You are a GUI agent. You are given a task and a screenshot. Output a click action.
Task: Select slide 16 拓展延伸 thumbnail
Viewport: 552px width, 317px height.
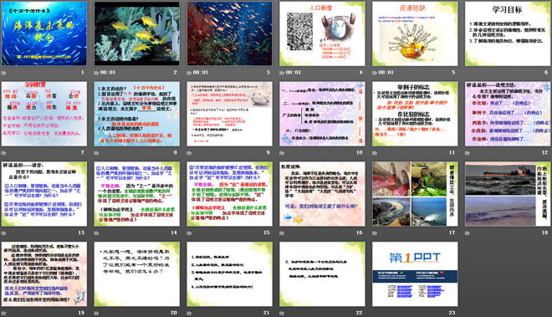[323, 194]
